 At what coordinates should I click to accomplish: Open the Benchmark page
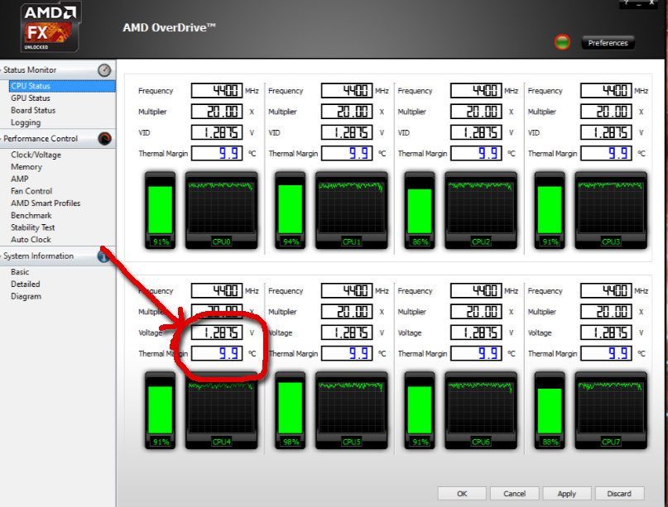[31, 215]
